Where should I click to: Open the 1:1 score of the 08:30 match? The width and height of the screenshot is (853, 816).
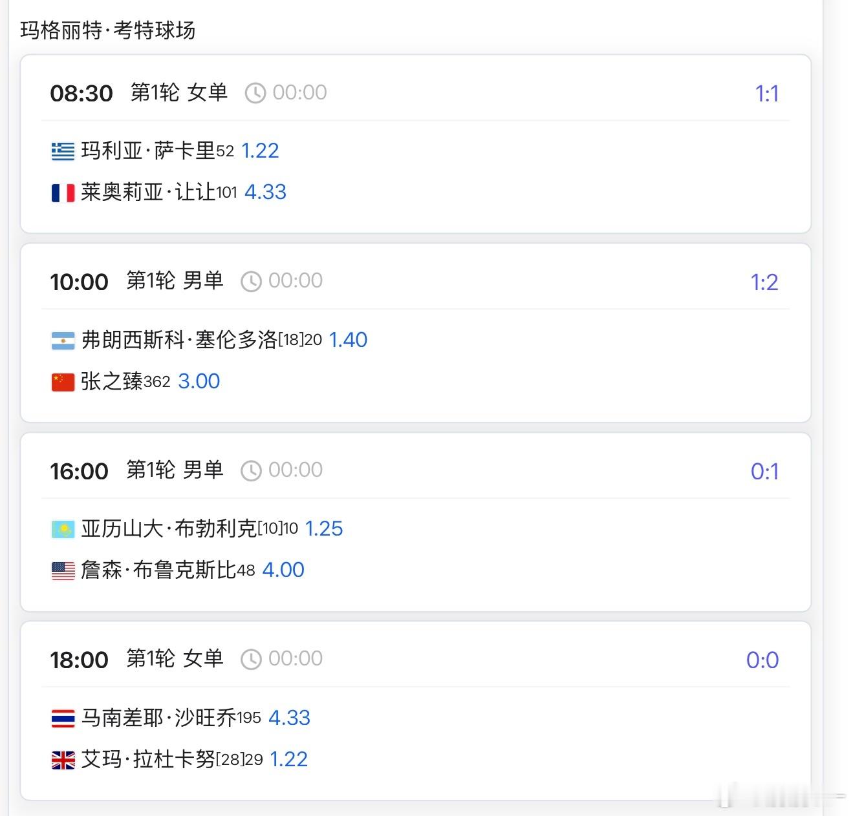pos(767,94)
